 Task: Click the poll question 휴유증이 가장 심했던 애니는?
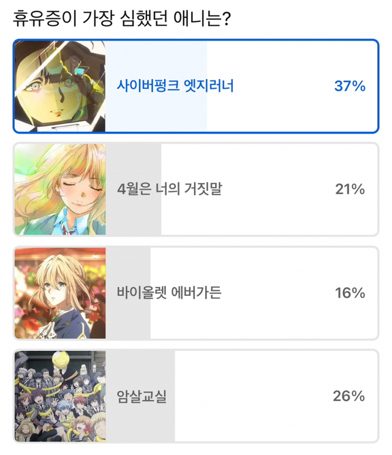pyautogui.click(x=121, y=19)
